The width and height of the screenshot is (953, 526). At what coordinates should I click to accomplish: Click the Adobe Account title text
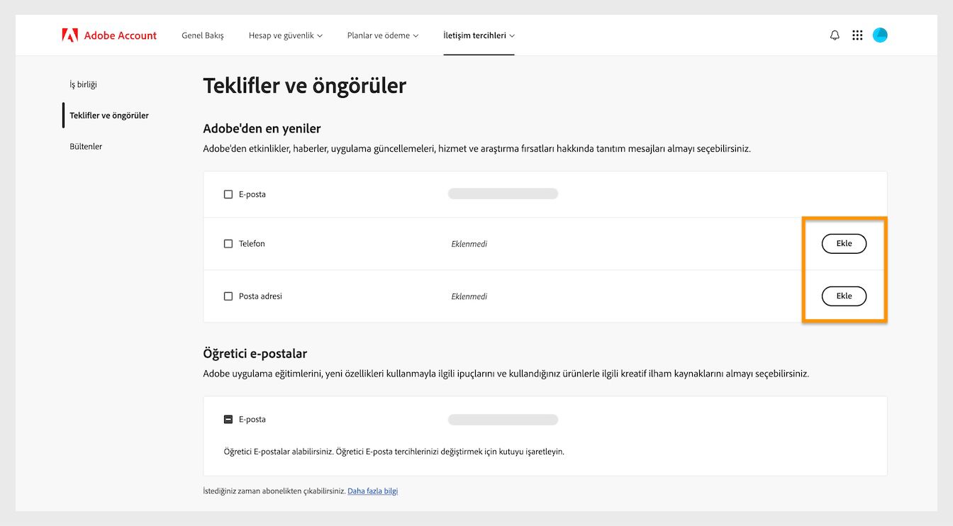121,35
